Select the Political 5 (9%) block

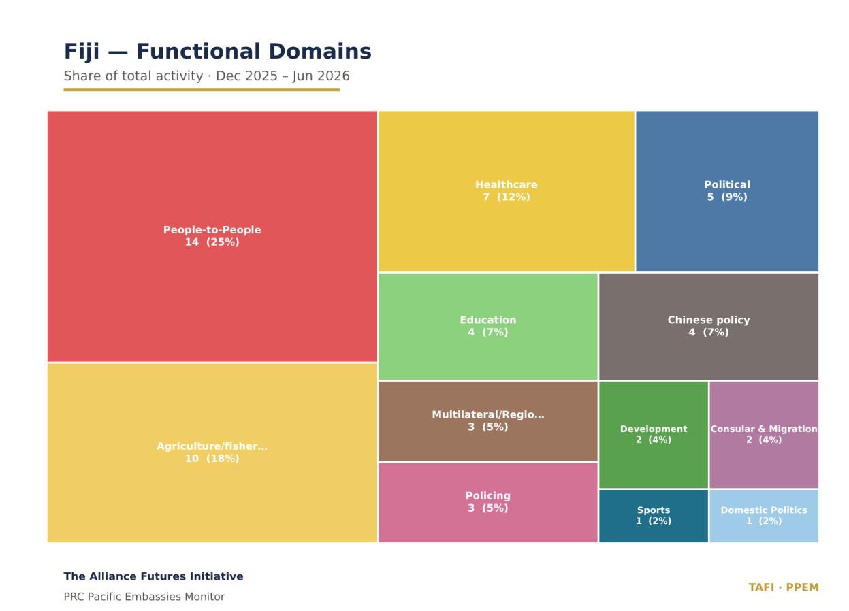[727, 191]
